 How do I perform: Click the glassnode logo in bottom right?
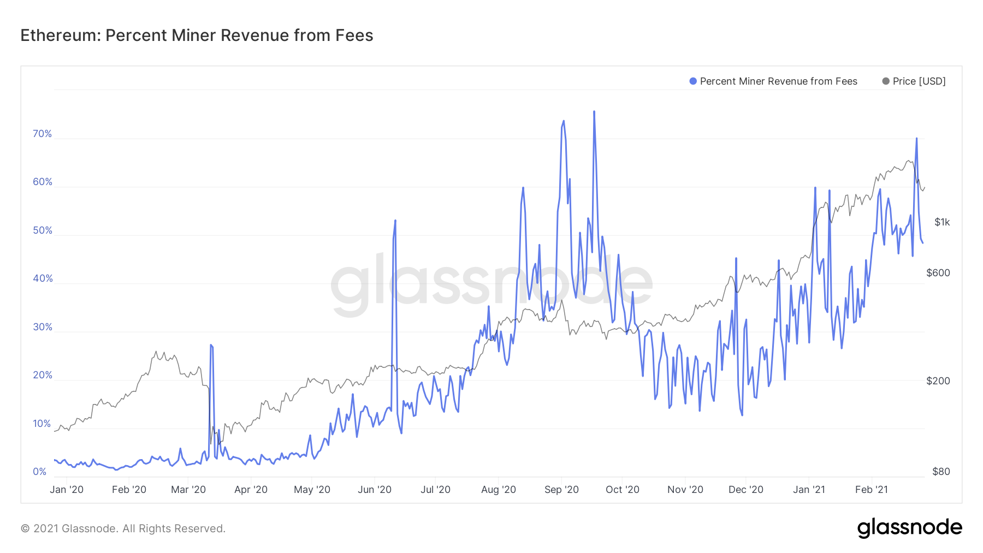coord(911,527)
